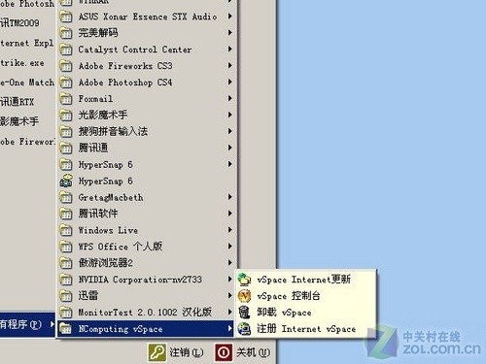The image size is (486, 364).
Task: Click folder icon beside NVIDIA Corporation-nv2733
Action: tap(66, 280)
